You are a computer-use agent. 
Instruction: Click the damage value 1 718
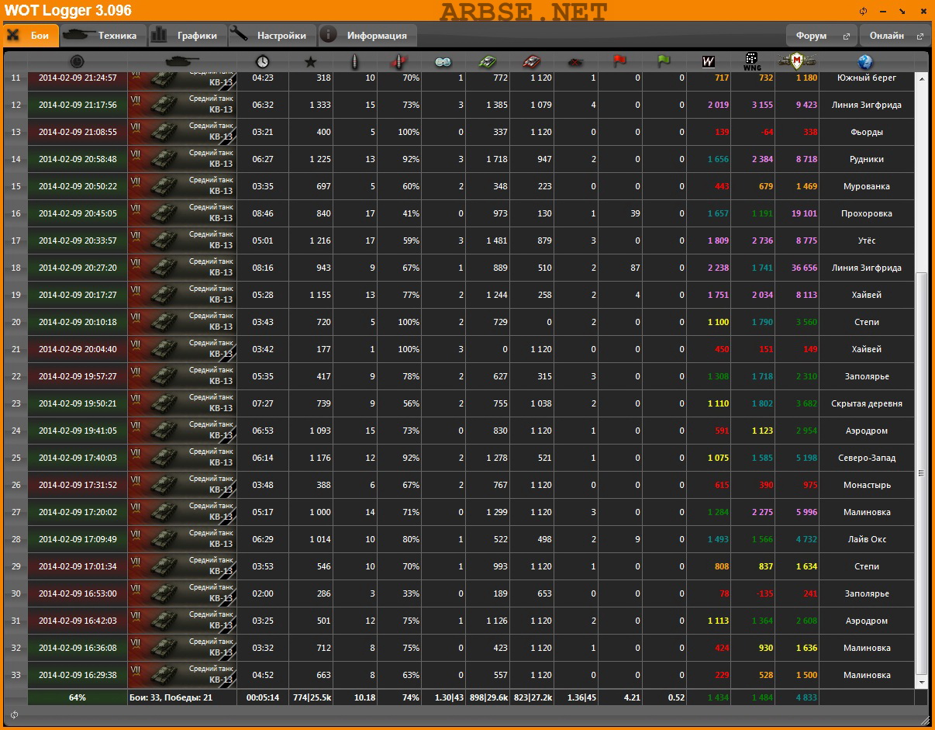point(496,159)
